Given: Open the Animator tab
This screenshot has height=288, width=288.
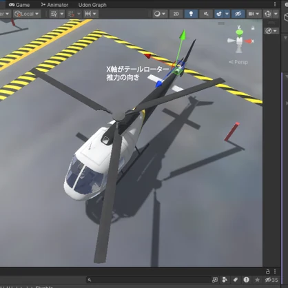Looking at the screenshot, I should 54,5.
